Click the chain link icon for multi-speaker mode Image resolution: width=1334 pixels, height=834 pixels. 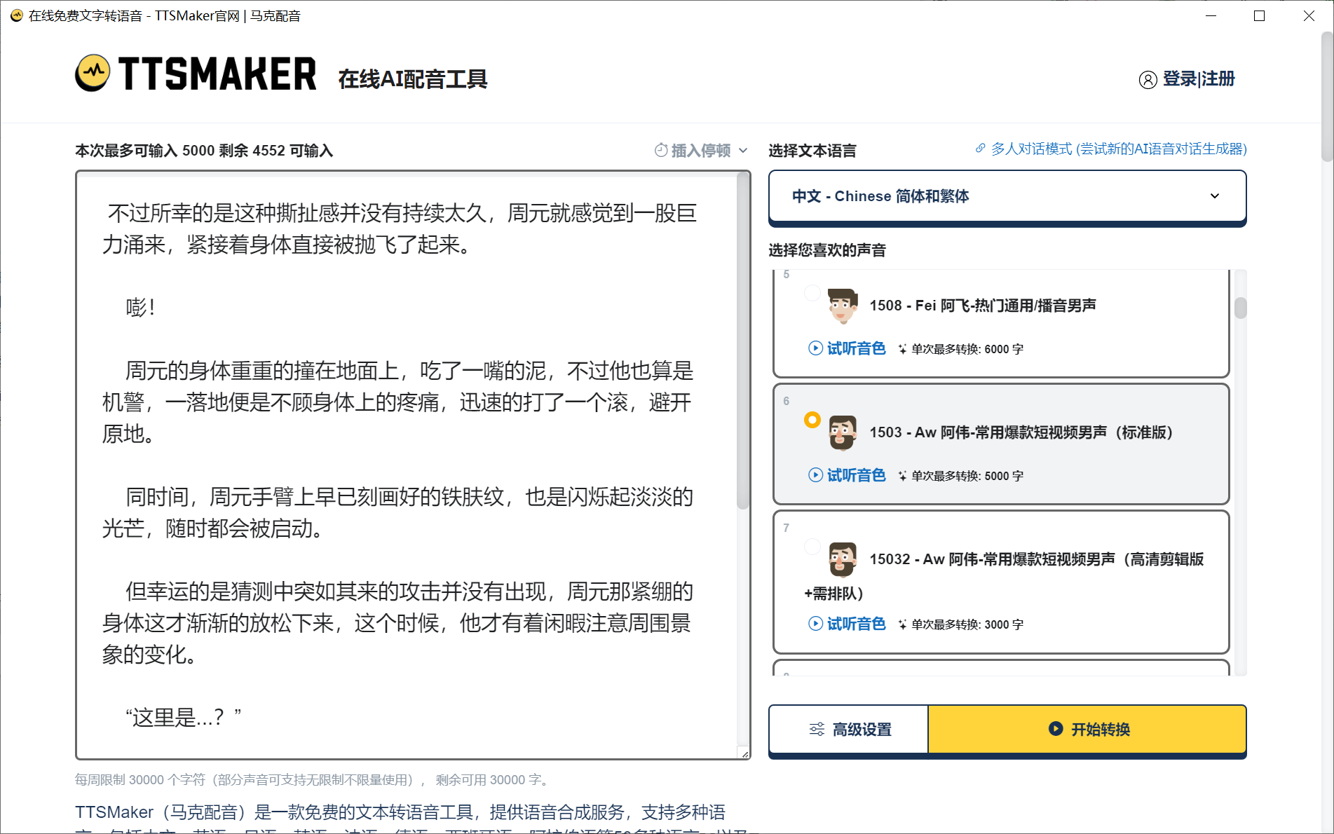pos(980,149)
